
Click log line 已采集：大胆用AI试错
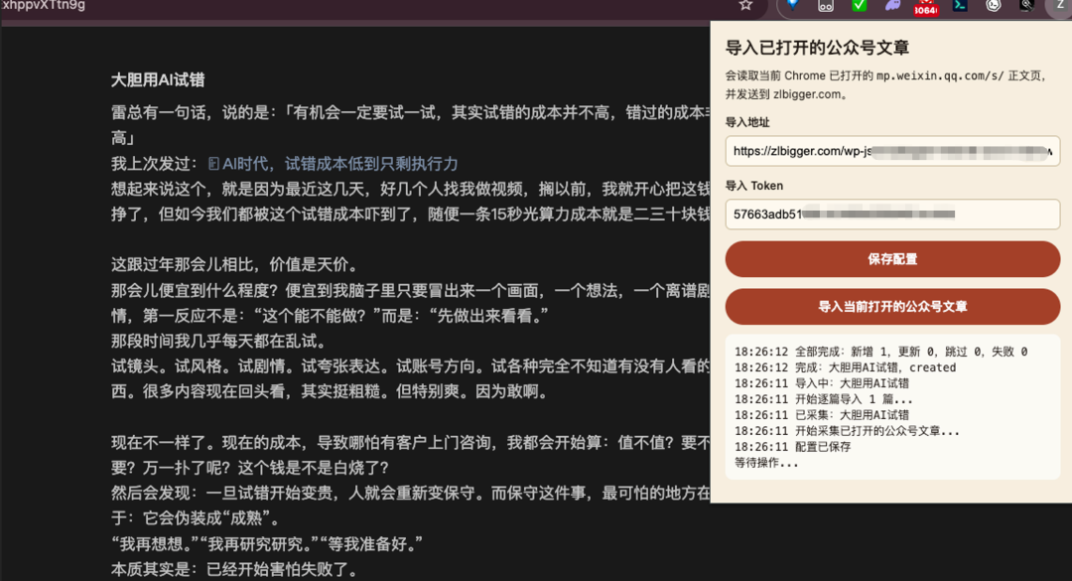point(822,415)
